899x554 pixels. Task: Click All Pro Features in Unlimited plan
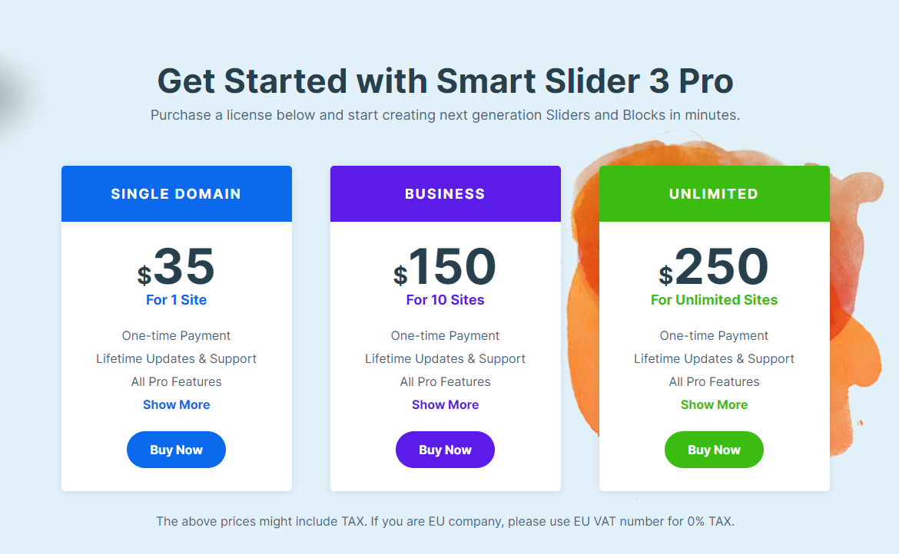(714, 381)
